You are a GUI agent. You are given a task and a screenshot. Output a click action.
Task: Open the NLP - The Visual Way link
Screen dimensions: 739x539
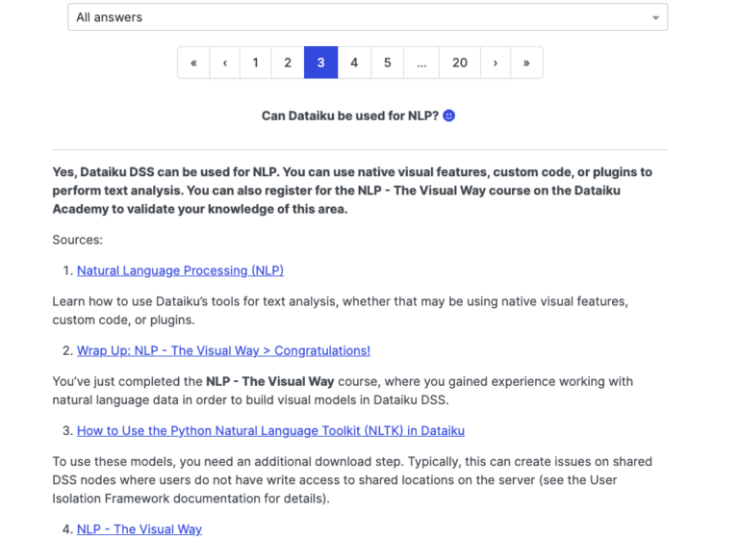click(140, 529)
